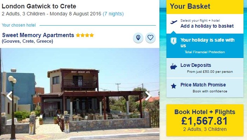Select Add a holiday to basket
The height and width of the screenshot is (140, 247).
point(207,26)
